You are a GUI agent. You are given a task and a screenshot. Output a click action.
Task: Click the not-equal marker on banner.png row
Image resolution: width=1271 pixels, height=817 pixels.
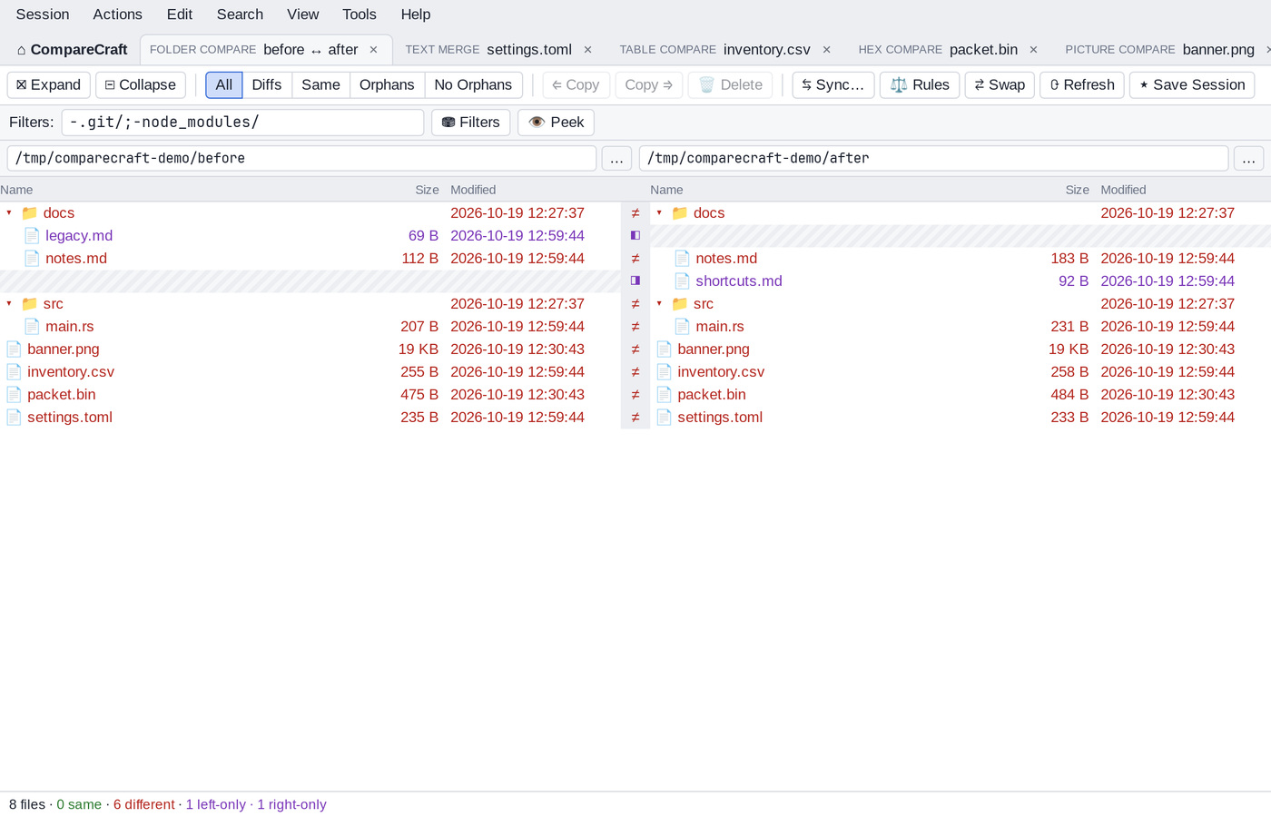pos(635,349)
